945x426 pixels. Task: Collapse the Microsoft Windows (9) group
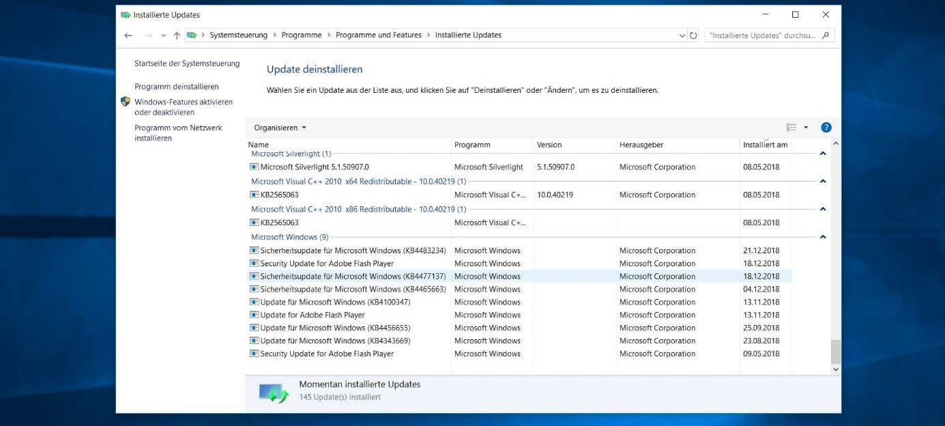(823, 237)
